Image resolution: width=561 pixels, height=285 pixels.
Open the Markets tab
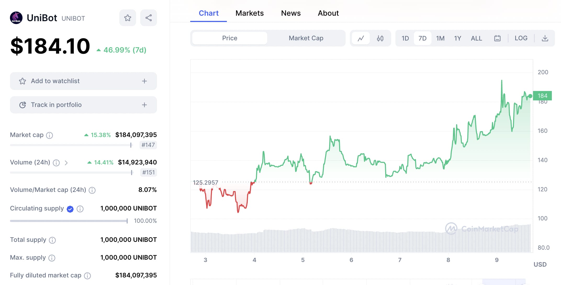pyautogui.click(x=249, y=13)
